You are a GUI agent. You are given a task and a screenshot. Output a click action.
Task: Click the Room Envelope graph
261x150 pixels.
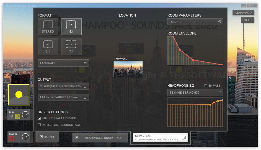coord(195,51)
